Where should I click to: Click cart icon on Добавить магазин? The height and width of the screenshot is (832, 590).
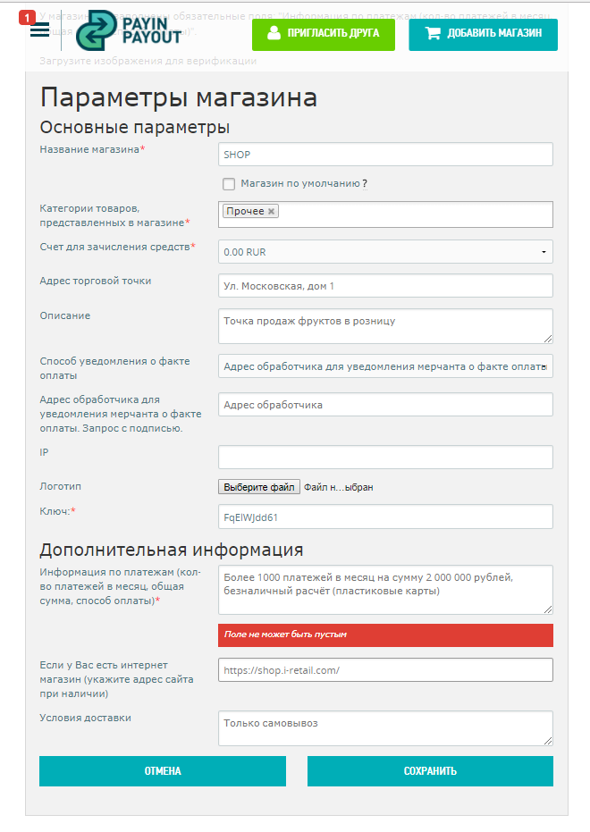433,34
